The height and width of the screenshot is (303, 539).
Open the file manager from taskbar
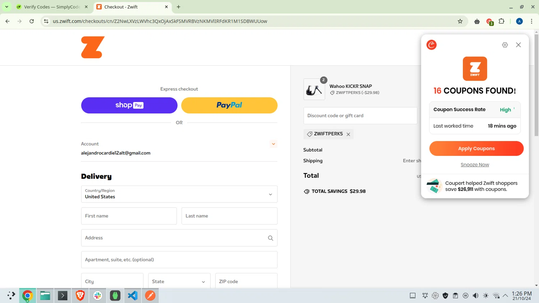[45, 295]
